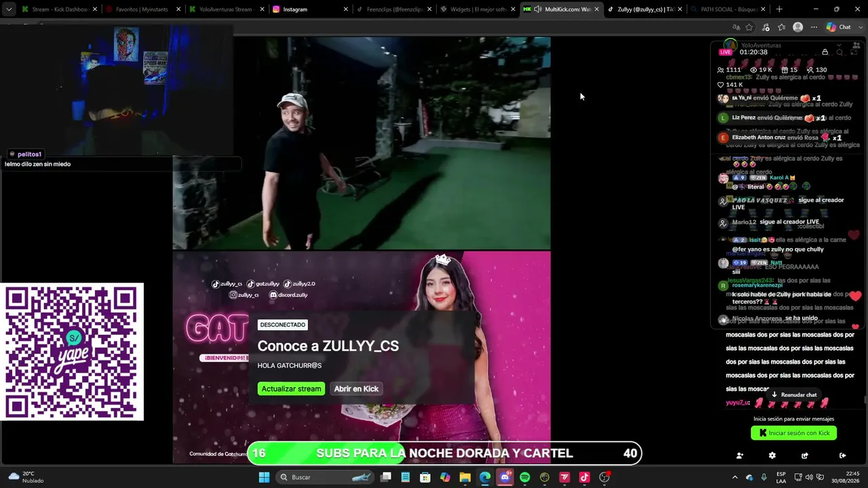Open Task View on the taskbar

[386, 477]
